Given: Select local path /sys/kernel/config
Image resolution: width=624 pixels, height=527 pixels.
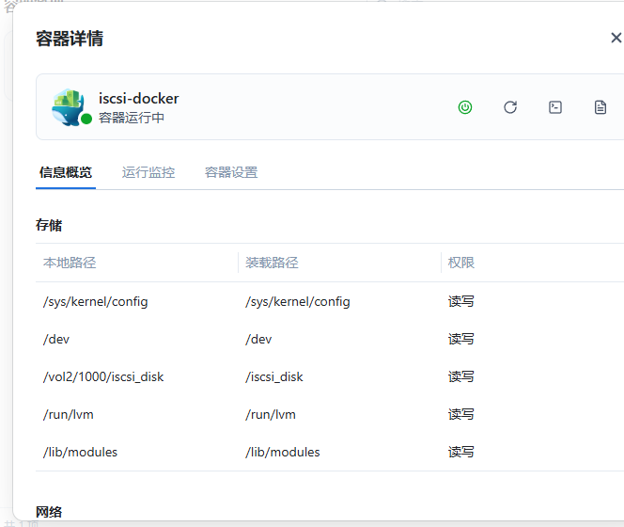Looking at the screenshot, I should pos(96,302).
